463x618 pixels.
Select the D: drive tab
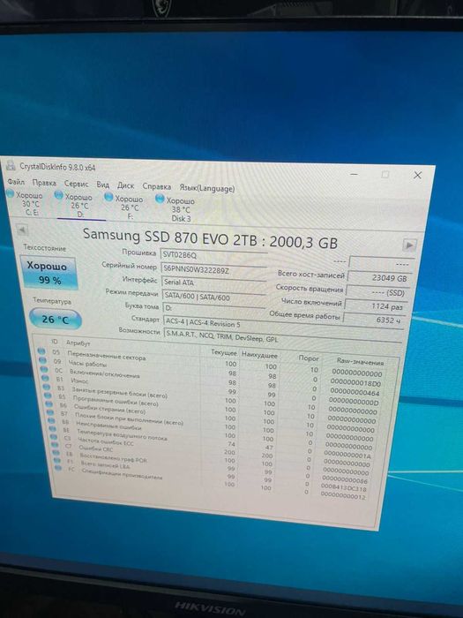point(80,206)
